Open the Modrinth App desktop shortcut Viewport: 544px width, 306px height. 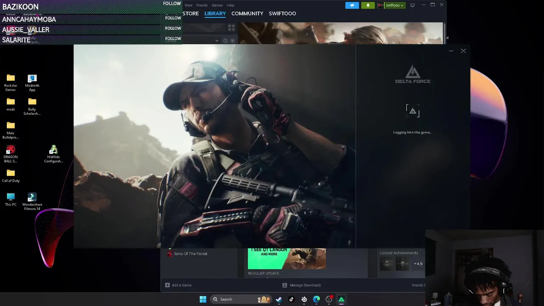(x=32, y=82)
